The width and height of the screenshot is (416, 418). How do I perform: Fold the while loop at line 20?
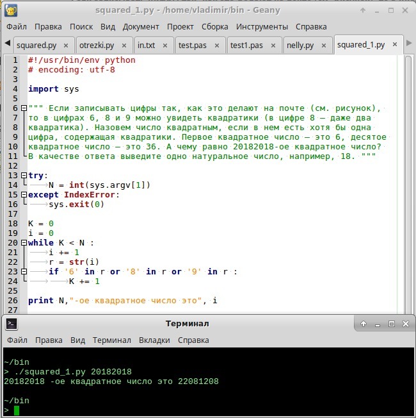(x=24, y=243)
